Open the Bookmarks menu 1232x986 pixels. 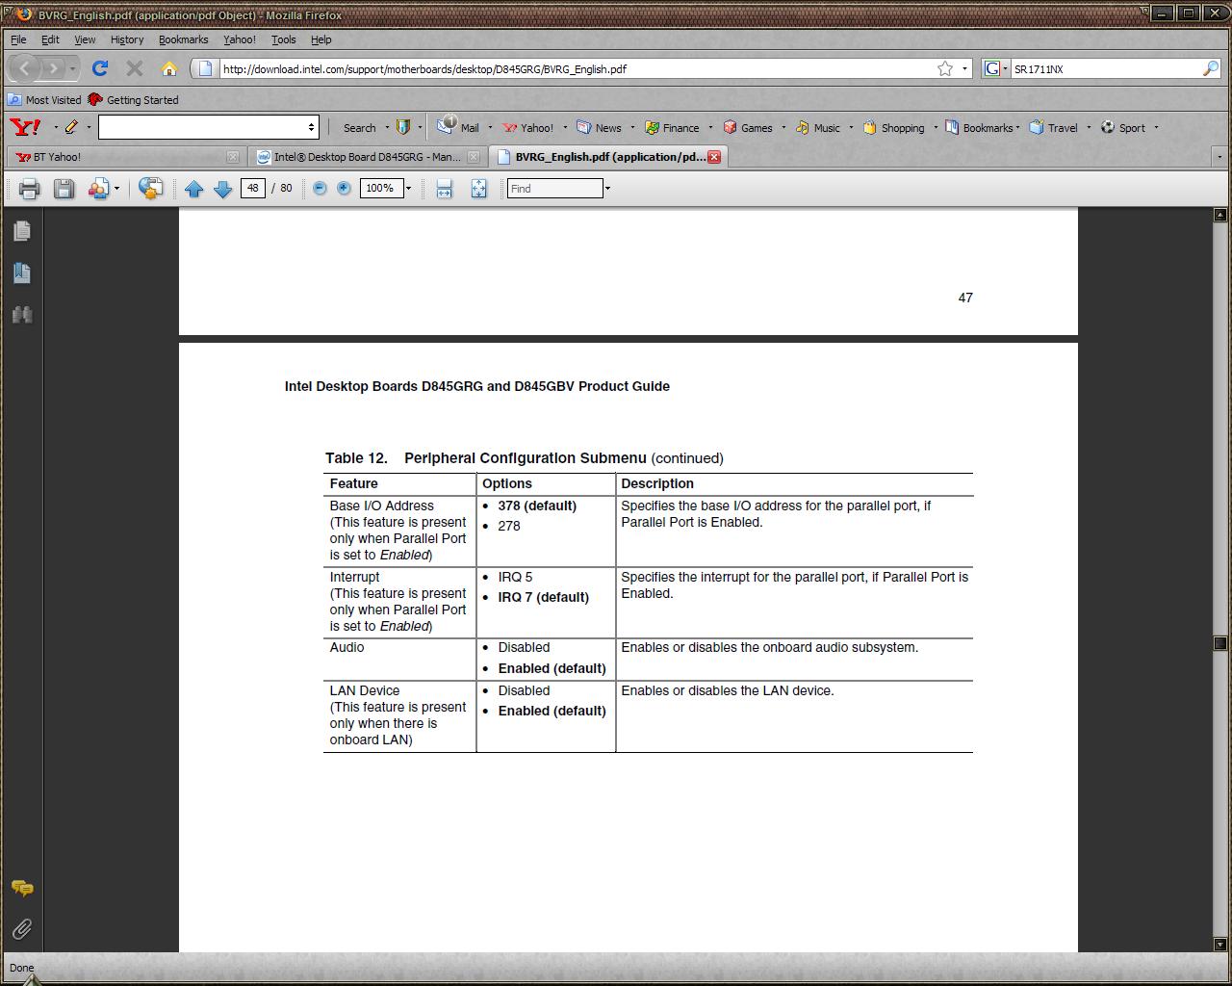click(183, 39)
